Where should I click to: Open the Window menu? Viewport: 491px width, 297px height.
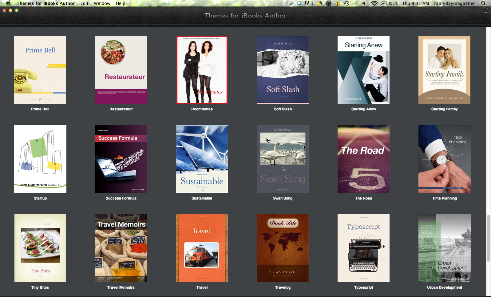(102, 3)
